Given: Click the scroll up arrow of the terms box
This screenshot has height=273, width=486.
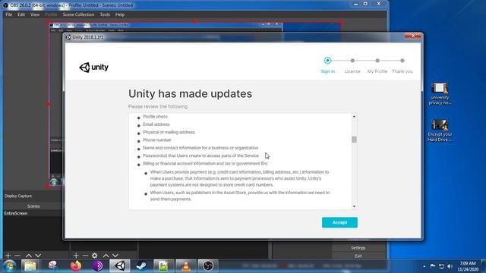Looking at the screenshot, I should 354,117.
